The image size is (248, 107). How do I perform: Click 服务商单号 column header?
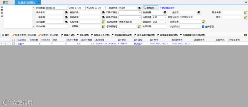pyautogui.click(x=182, y=40)
